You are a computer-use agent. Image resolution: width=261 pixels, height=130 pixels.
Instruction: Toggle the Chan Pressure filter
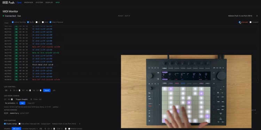pos(50,22)
